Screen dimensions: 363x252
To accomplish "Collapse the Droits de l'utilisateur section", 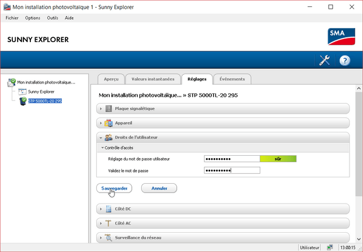I will tap(101, 138).
